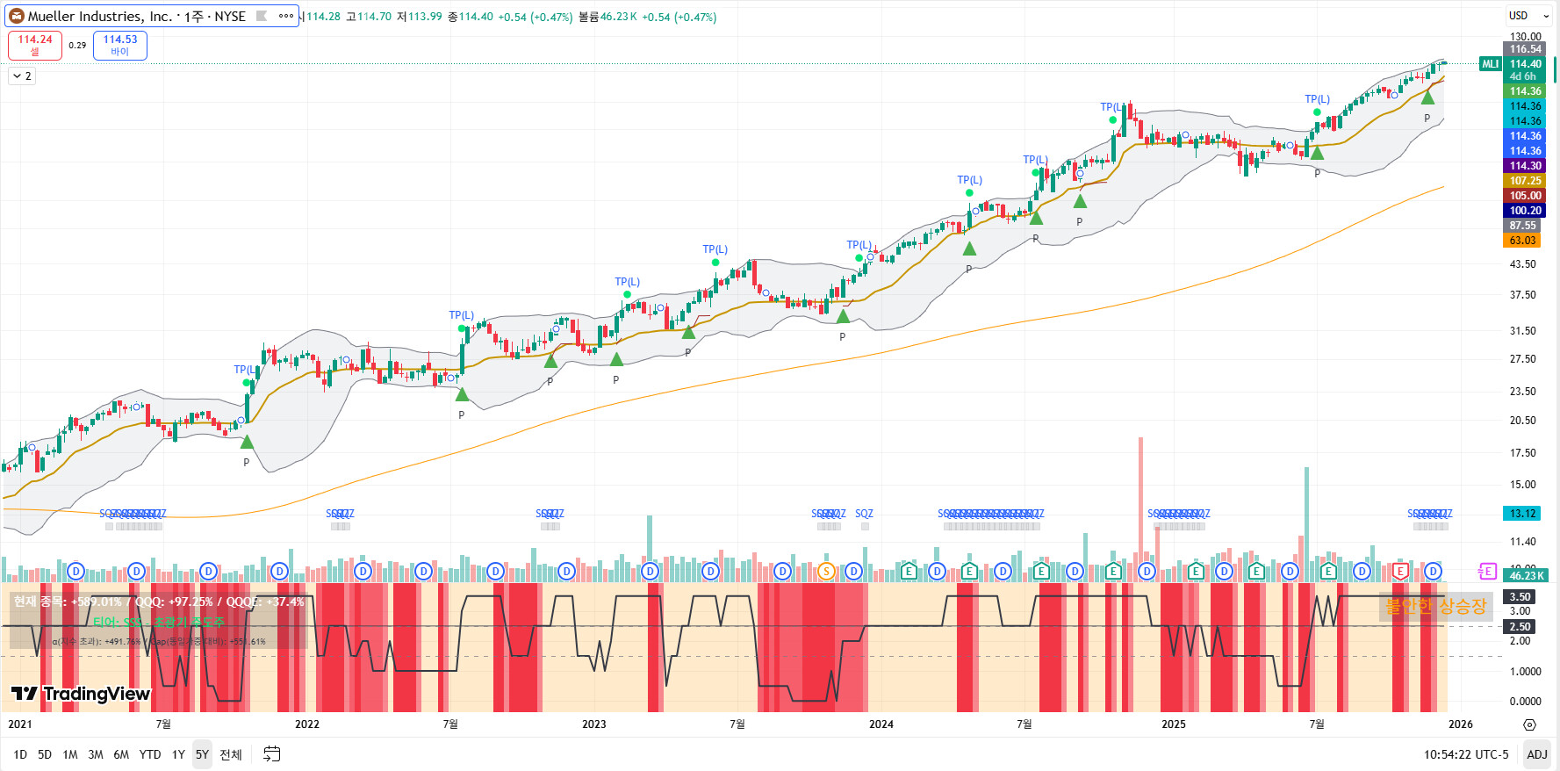Toggle the ADJ adjusted-price button

point(1537,754)
